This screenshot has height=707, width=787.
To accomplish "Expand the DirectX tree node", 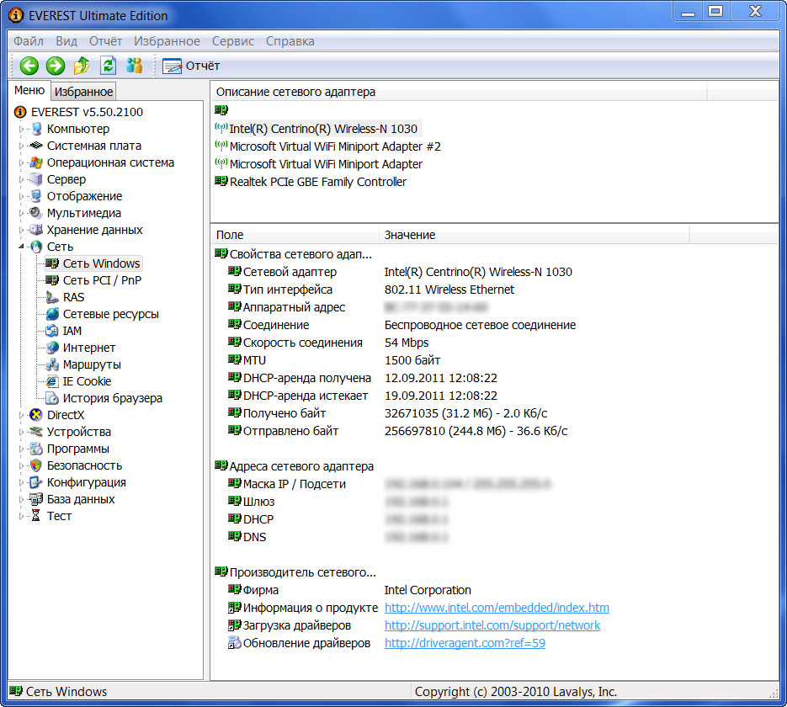I will (21, 415).
